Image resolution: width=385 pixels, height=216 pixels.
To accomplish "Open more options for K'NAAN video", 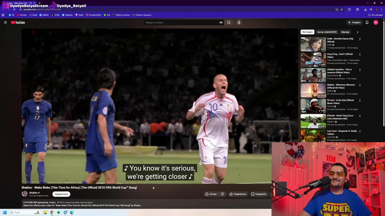I will (360, 116).
